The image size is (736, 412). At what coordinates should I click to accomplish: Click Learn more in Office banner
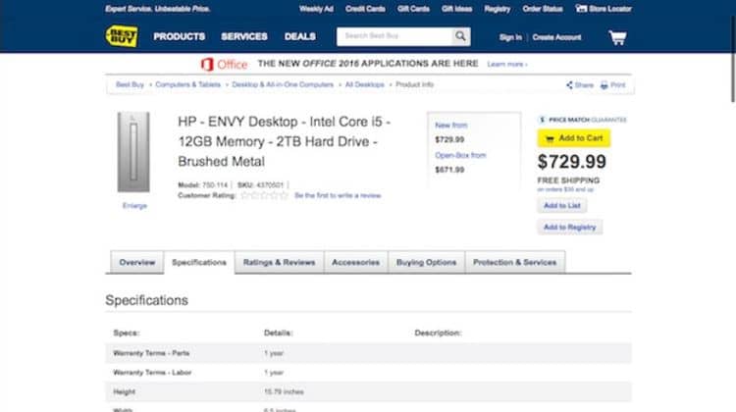tap(507, 65)
